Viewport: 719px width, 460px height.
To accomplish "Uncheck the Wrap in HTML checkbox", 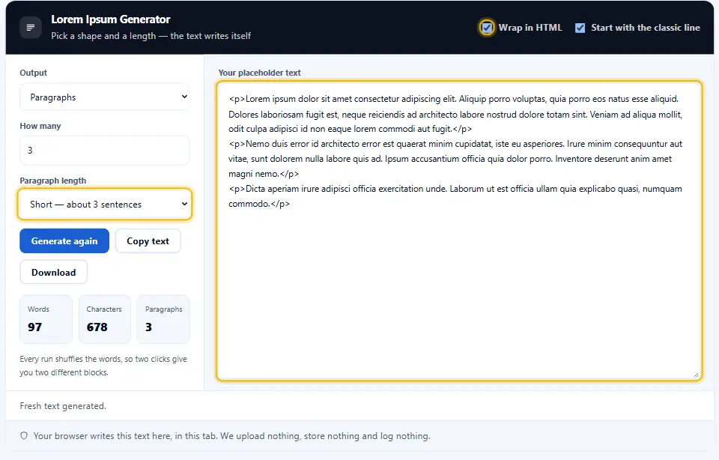I will coord(487,28).
